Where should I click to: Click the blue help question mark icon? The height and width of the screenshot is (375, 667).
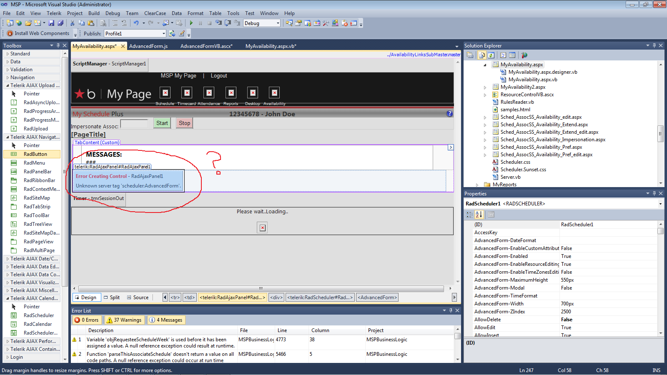pyautogui.click(x=449, y=114)
